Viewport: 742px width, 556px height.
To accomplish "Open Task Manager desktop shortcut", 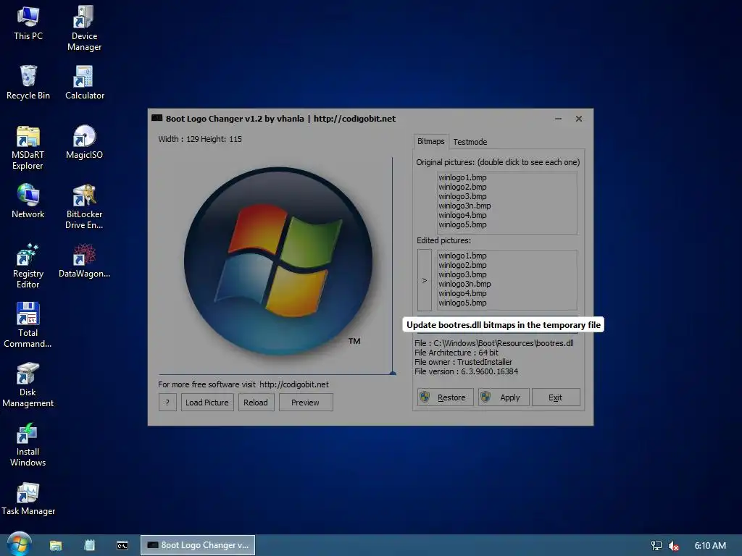I will [x=28, y=500].
